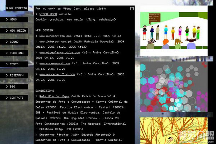Open the www.codensound.com link
The height and width of the screenshot is (144, 216).
(54, 64)
